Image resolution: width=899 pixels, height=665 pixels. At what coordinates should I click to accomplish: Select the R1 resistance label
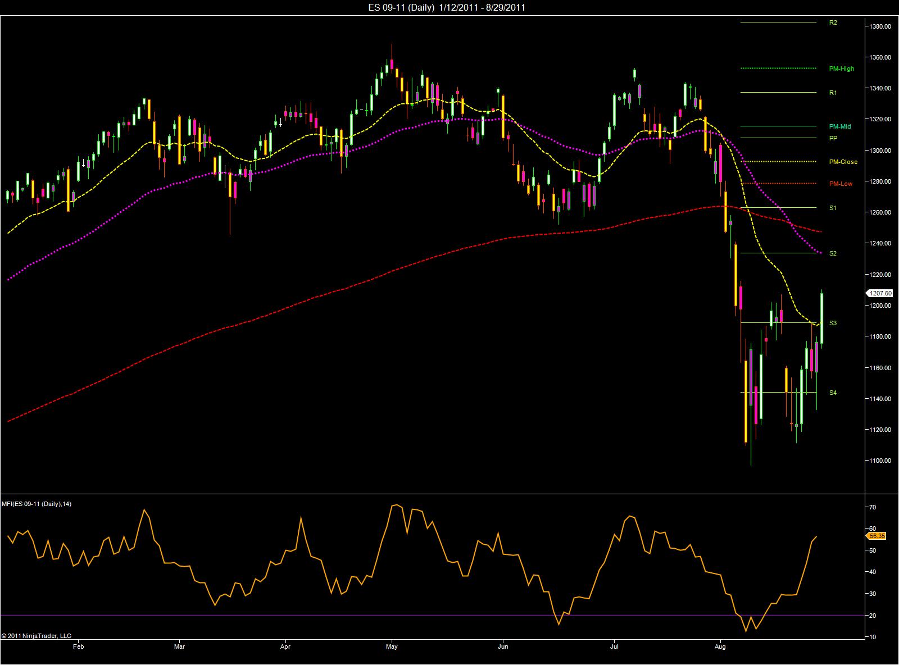[x=833, y=93]
